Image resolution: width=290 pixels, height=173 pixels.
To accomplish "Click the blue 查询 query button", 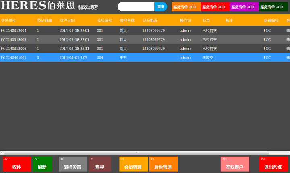I will click(x=161, y=7).
